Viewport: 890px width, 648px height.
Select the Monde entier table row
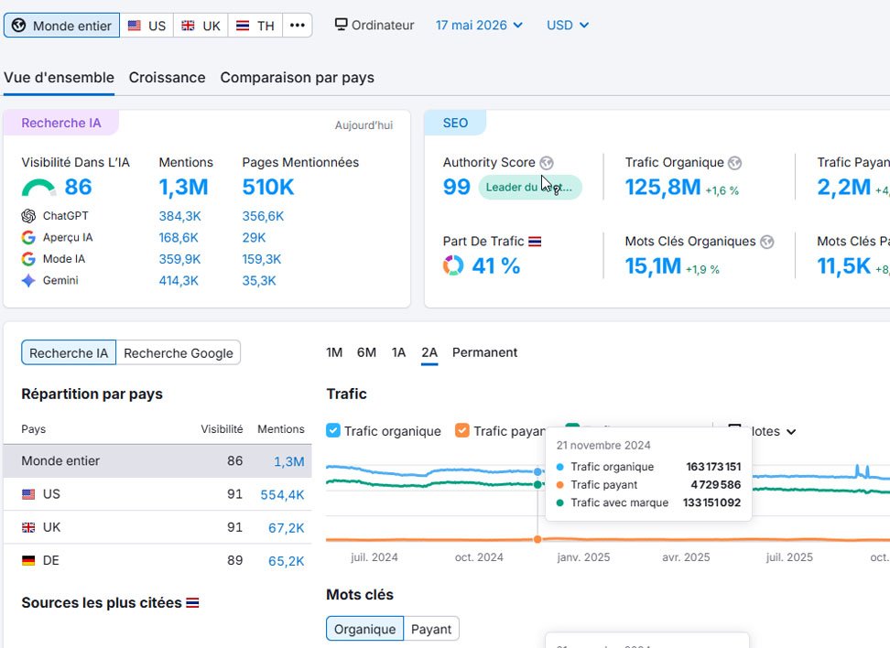coord(157,461)
